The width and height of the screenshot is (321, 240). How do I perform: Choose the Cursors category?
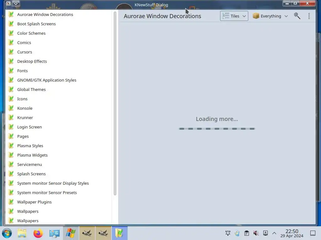point(58,52)
